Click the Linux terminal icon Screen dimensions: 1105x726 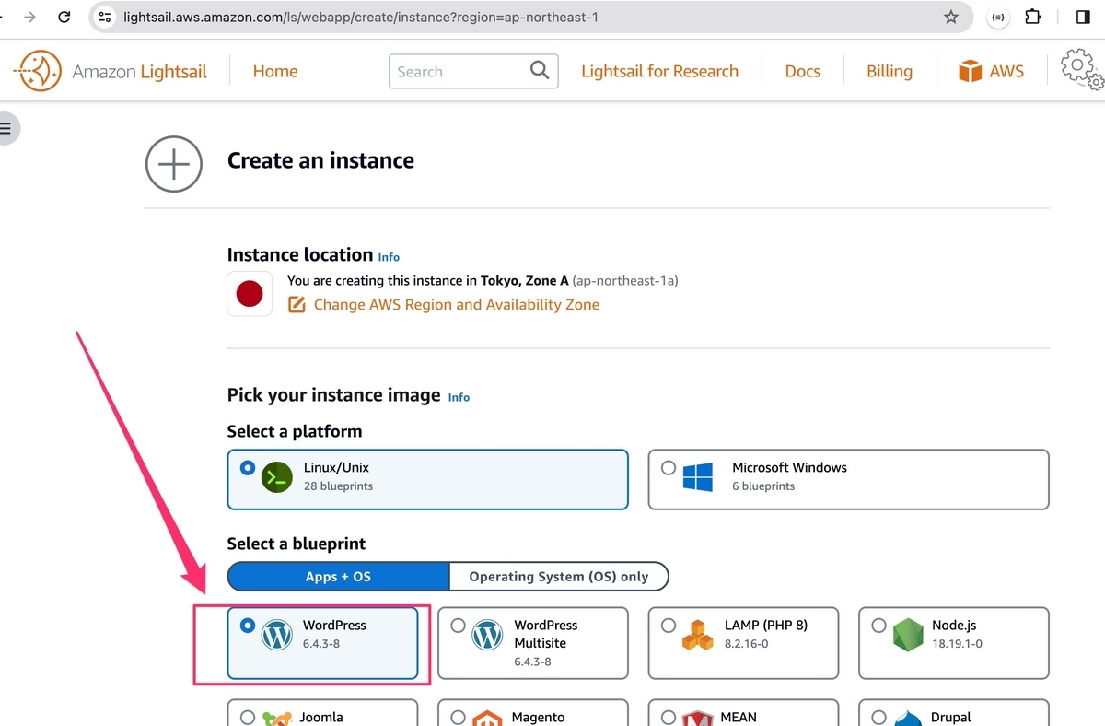point(276,477)
